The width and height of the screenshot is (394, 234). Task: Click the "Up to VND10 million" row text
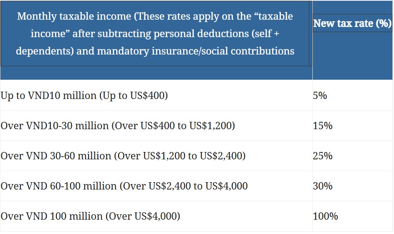click(x=48, y=96)
